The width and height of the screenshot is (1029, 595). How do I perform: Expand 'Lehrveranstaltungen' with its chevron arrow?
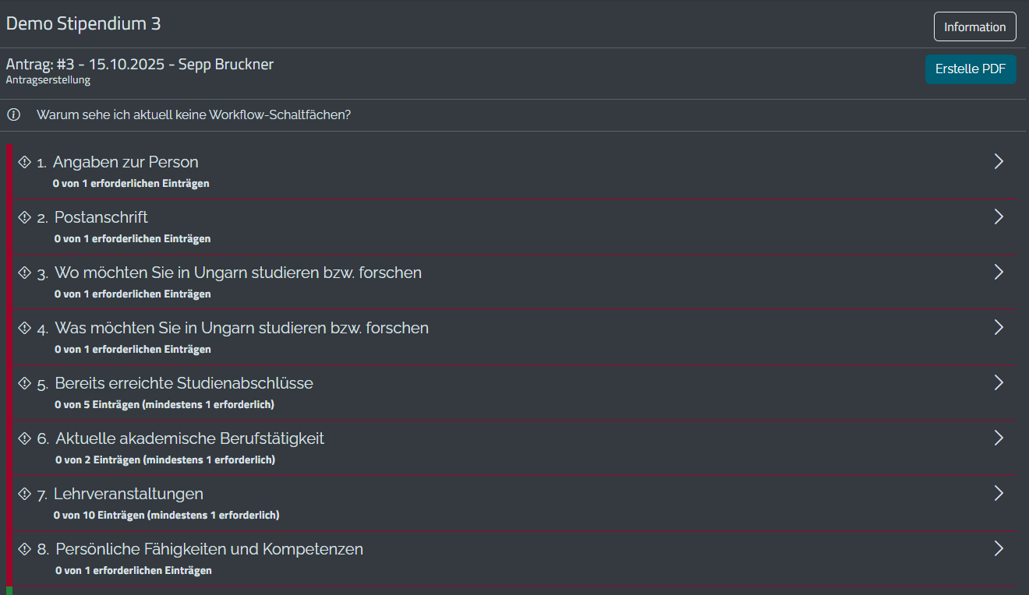(999, 493)
